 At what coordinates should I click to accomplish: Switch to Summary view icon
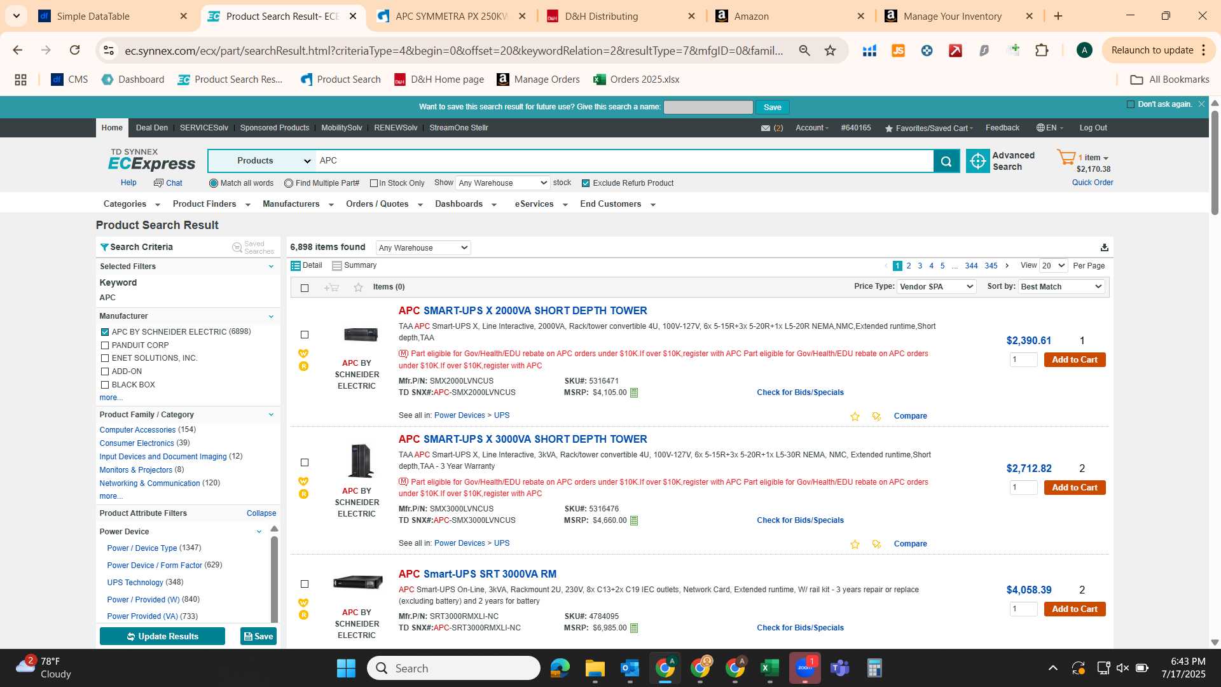click(x=336, y=266)
